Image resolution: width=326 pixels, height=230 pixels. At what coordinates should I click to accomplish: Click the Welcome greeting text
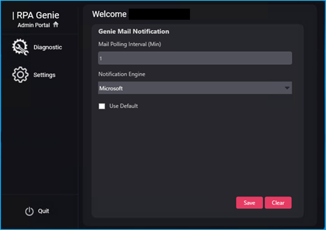coord(109,14)
